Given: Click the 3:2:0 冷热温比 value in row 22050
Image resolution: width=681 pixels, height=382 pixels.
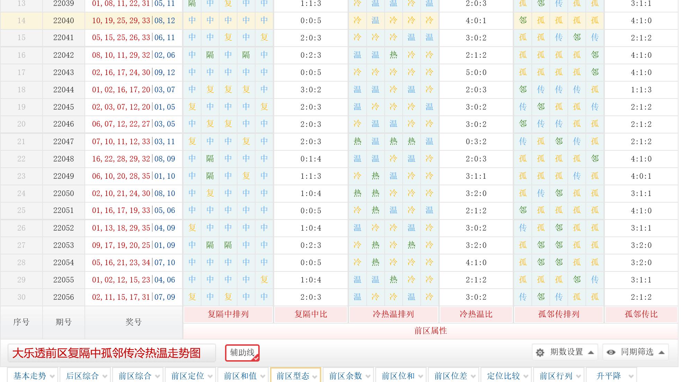Looking at the screenshot, I should (x=476, y=193).
